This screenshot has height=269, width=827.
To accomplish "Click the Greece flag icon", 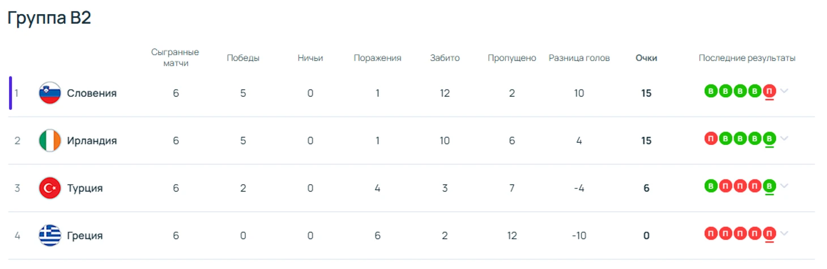I will [x=50, y=236].
